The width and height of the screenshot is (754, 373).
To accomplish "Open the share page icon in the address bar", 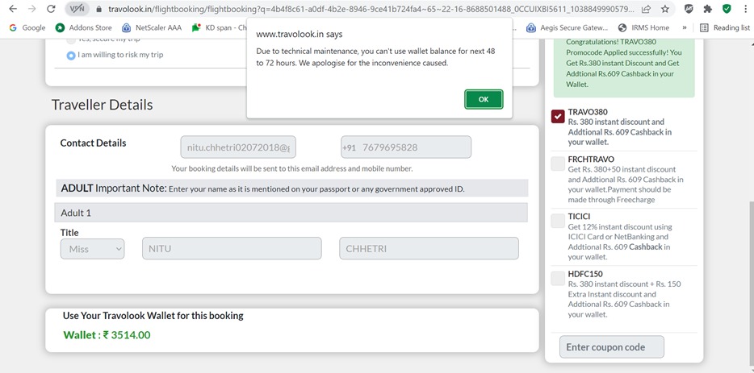I will coord(647,9).
